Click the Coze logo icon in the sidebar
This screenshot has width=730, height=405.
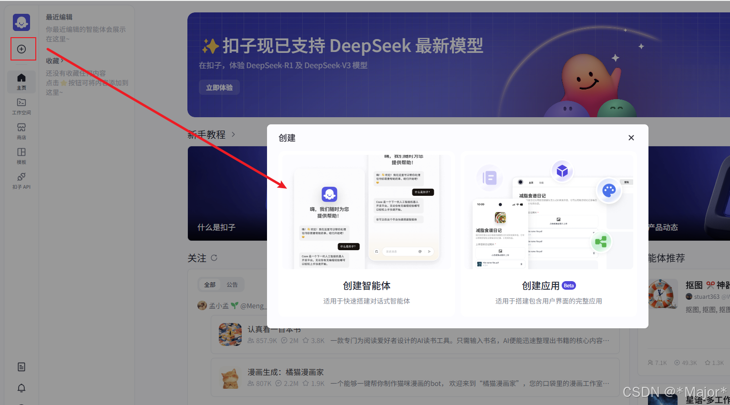21,22
